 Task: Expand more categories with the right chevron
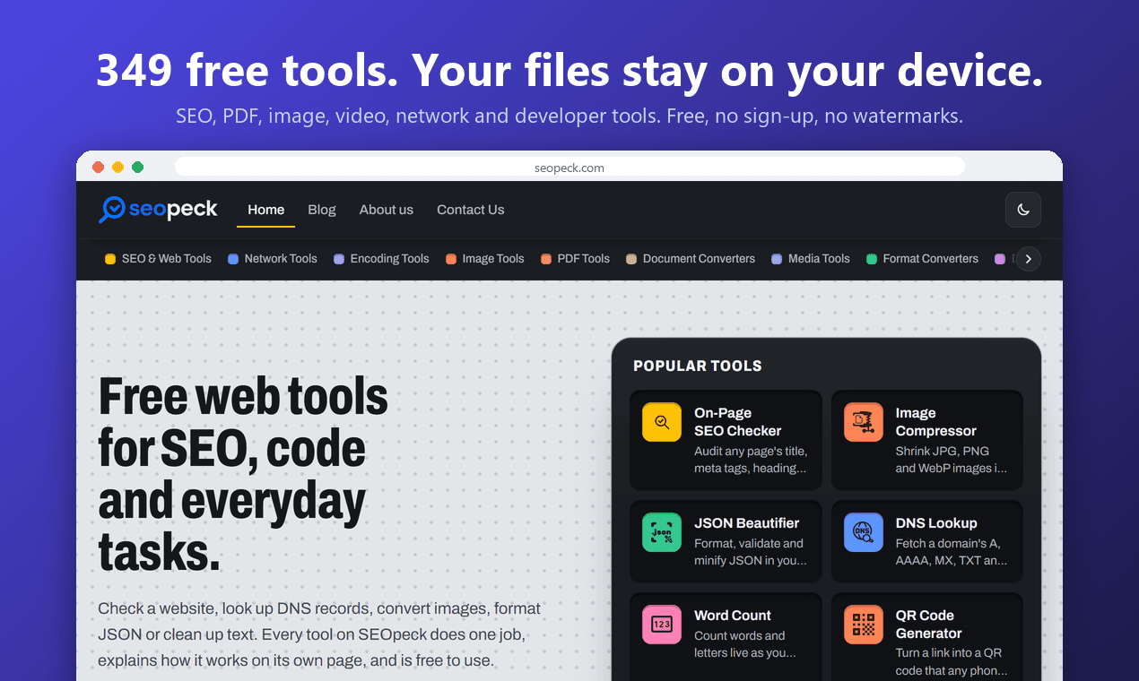coord(1028,259)
